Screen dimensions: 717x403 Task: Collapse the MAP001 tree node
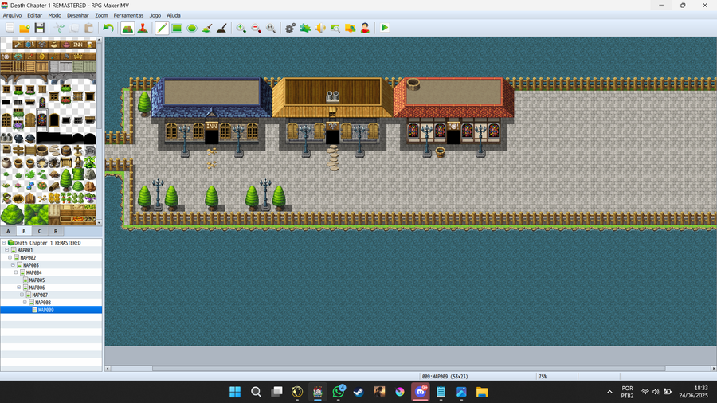point(7,250)
